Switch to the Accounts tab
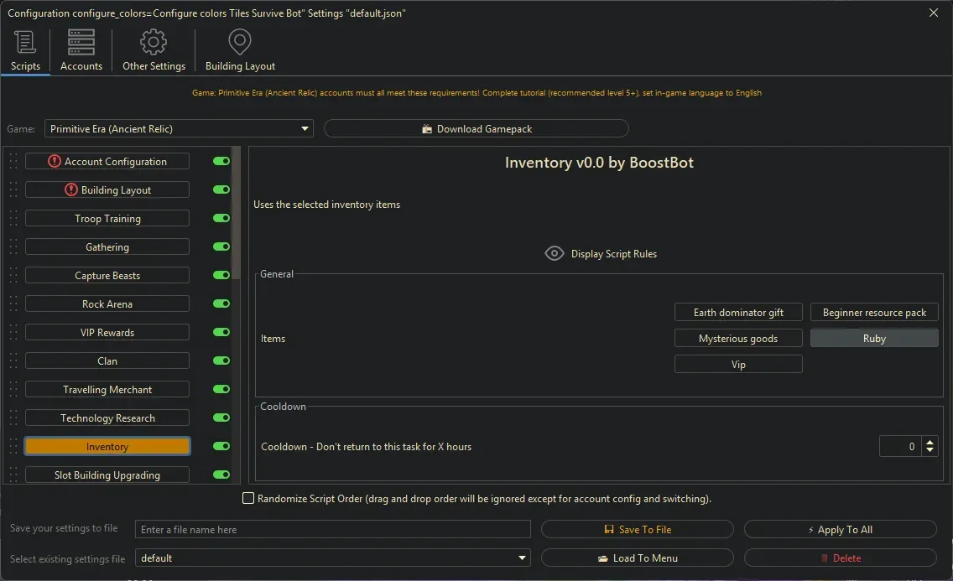This screenshot has width=953, height=581. 81,50
